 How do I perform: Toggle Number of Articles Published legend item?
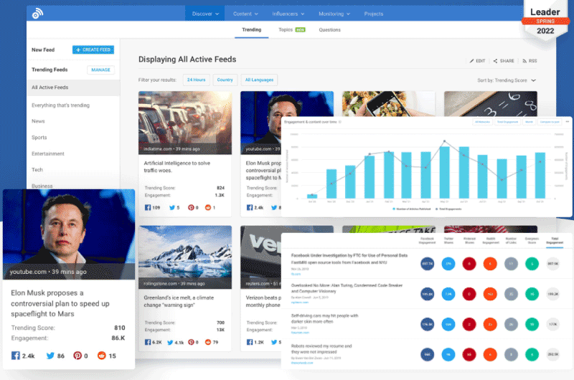click(411, 209)
